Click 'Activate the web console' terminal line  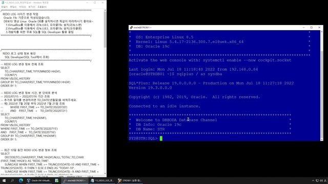210,60
